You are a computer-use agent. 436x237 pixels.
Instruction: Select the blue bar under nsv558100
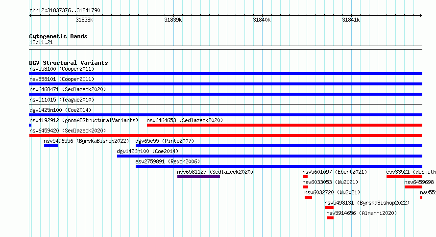[225, 74]
